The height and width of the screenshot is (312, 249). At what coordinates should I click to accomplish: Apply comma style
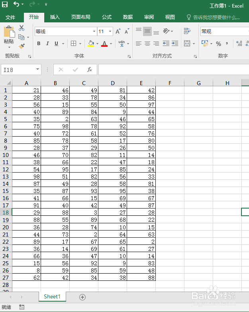click(x=227, y=44)
